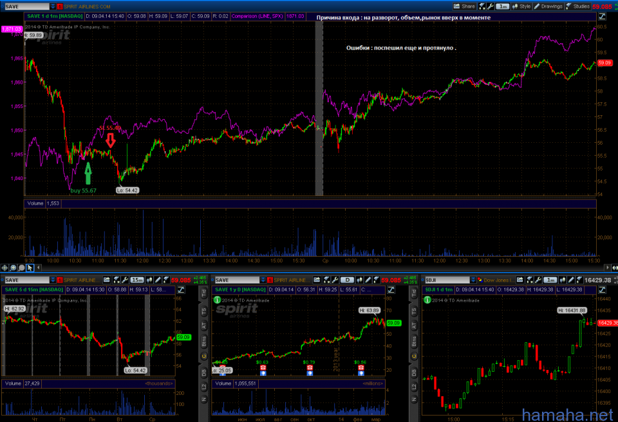Click the Share button on main chart
The width and height of the screenshot is (618, 422).
point(464,6)
